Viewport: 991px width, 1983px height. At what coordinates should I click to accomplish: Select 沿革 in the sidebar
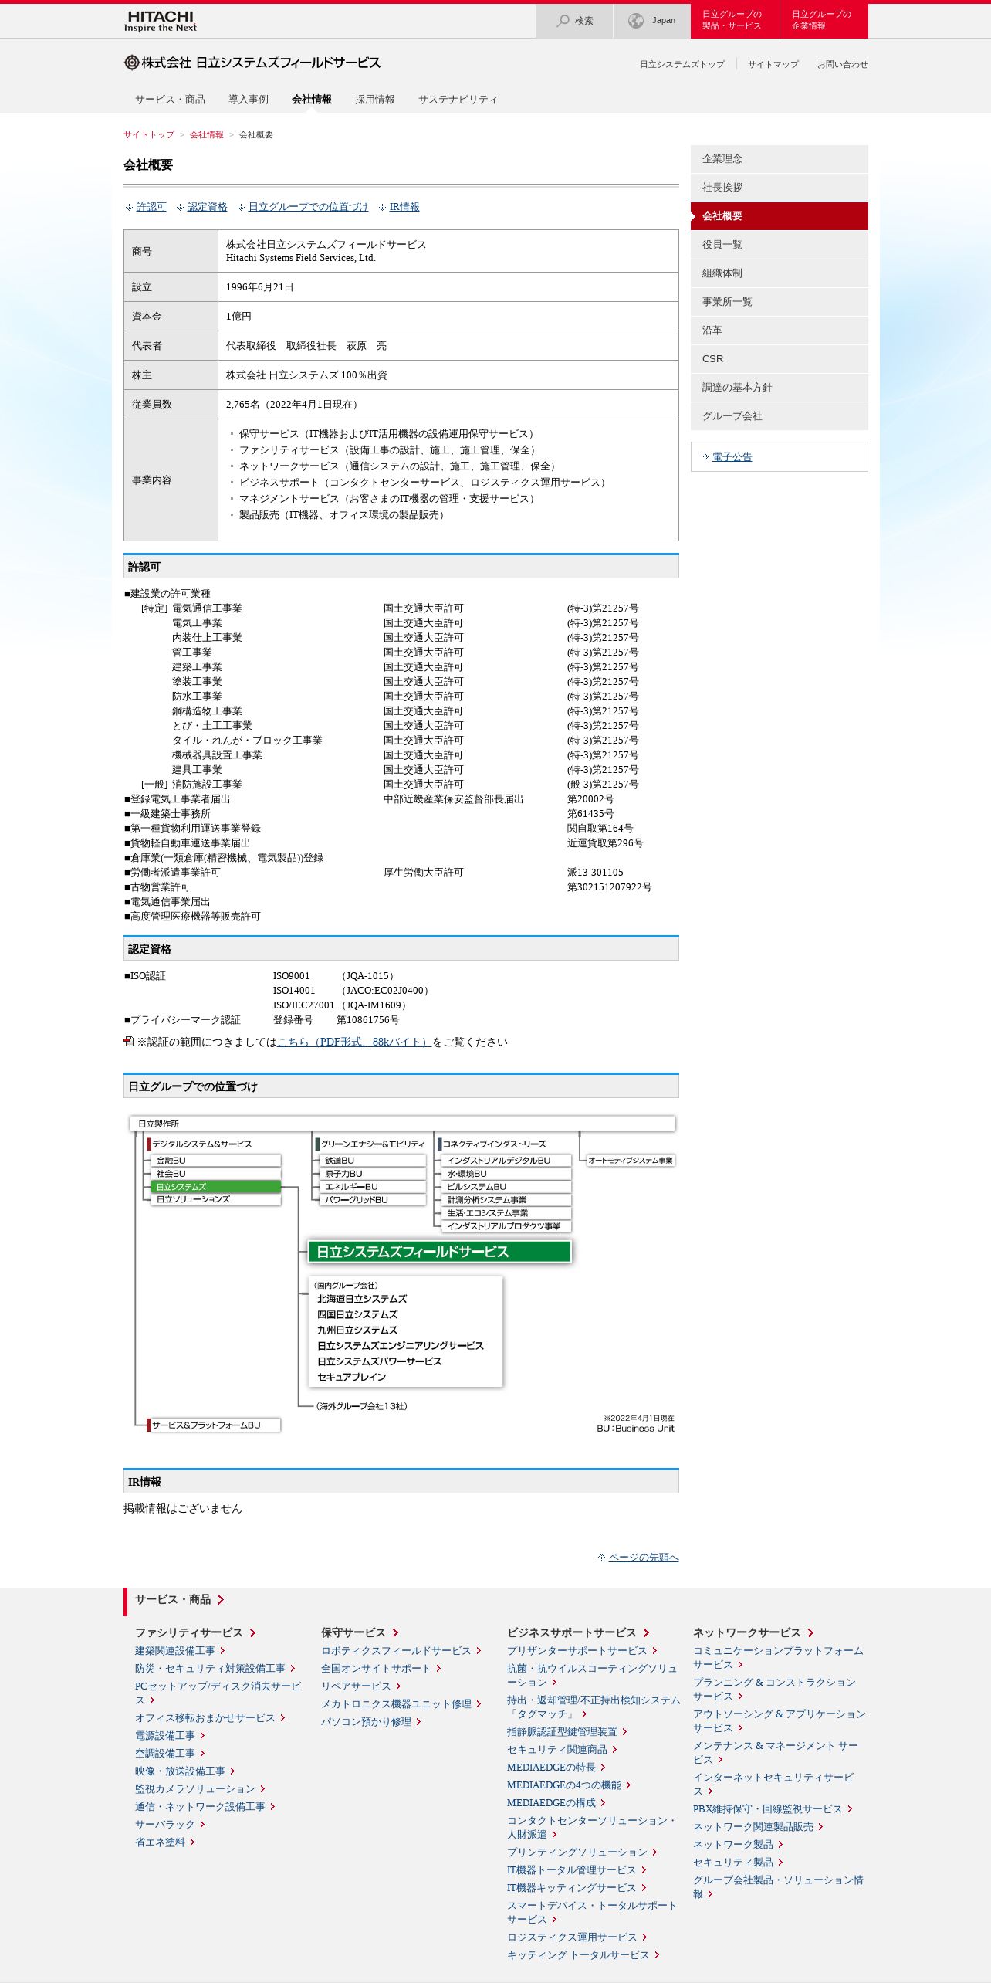(x=780, y=330)
